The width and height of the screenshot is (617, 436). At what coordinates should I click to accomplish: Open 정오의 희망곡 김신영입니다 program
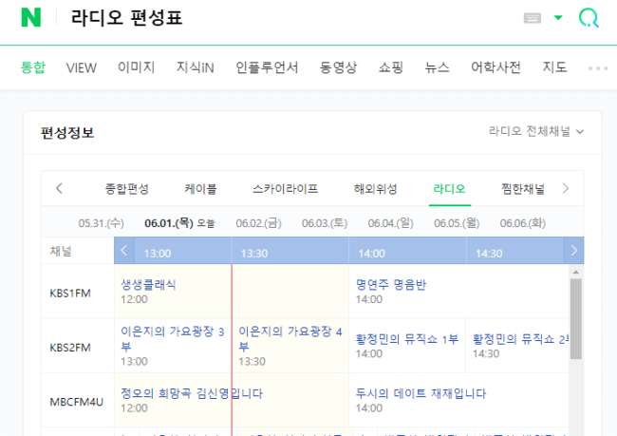pyautogui.click(x=192, y=393)
